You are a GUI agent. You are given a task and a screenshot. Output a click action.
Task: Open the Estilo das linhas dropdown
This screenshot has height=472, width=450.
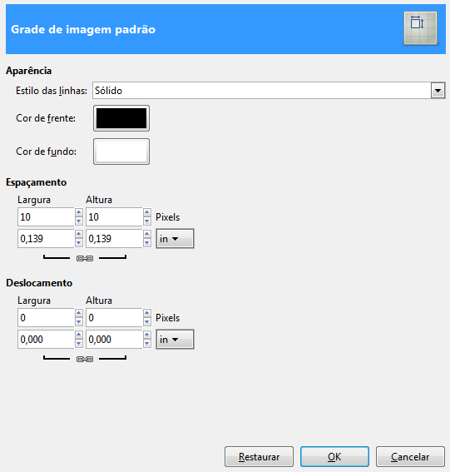269,90
